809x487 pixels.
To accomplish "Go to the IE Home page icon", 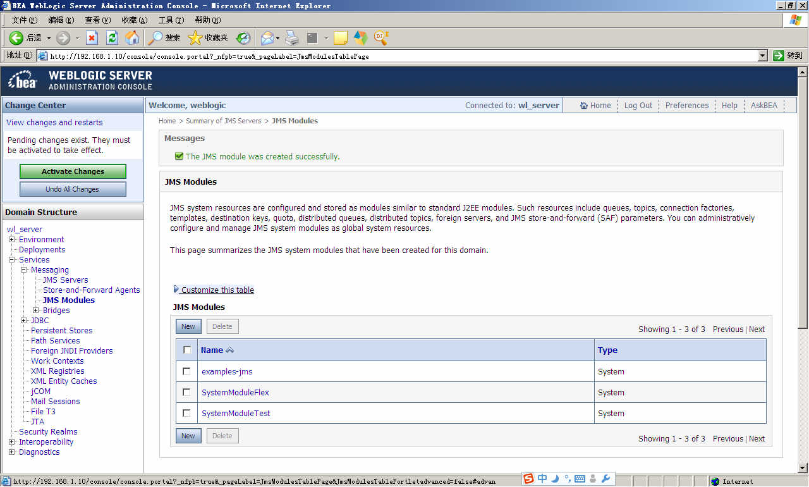I will click(x=133, y=38).
